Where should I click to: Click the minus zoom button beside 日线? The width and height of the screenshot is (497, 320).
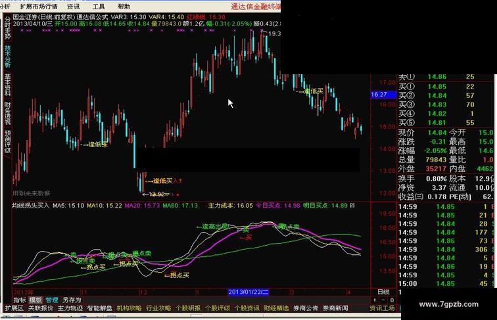point(383,300)
